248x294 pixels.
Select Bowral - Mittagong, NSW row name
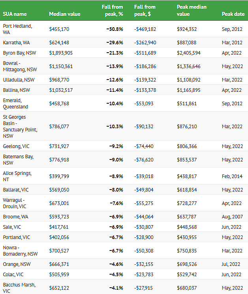(x=20, y=66)
